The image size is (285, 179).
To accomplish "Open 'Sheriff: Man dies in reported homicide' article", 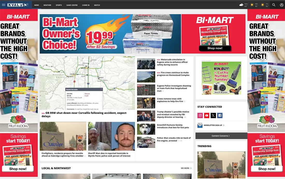I will [x=109, y=155].
